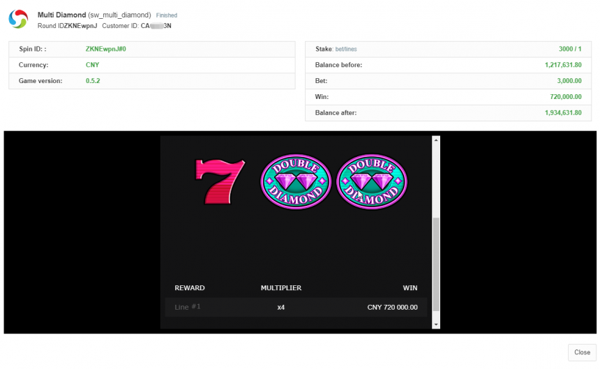Click the second Double Diamond symbol
The width and height of the screenshot is (600, 369).
tap(372, 181)
